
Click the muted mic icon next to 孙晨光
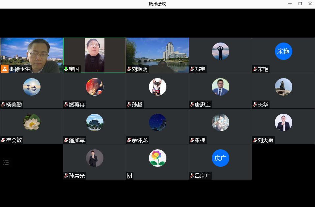click(66, 176)
